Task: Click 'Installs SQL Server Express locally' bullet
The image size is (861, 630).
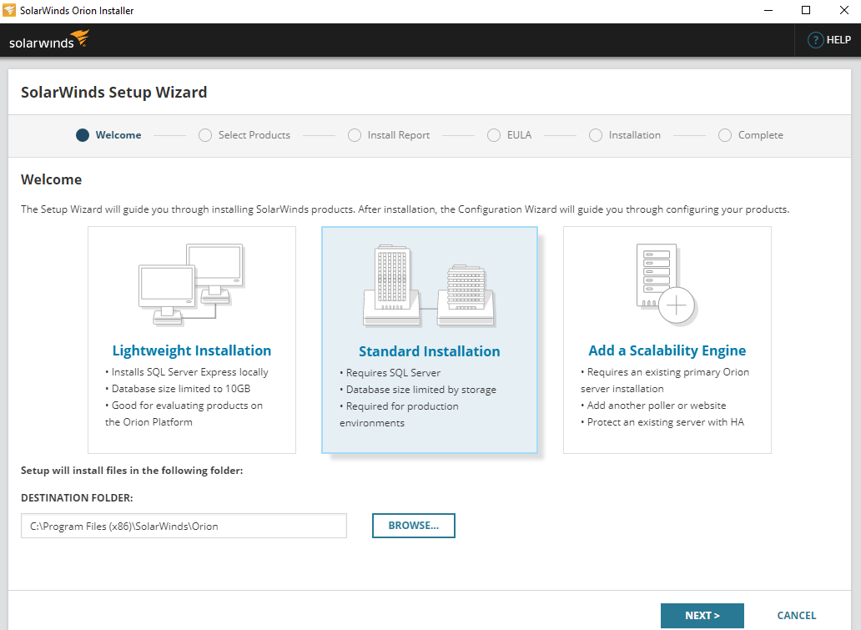Action: click(x=187, y=372)
